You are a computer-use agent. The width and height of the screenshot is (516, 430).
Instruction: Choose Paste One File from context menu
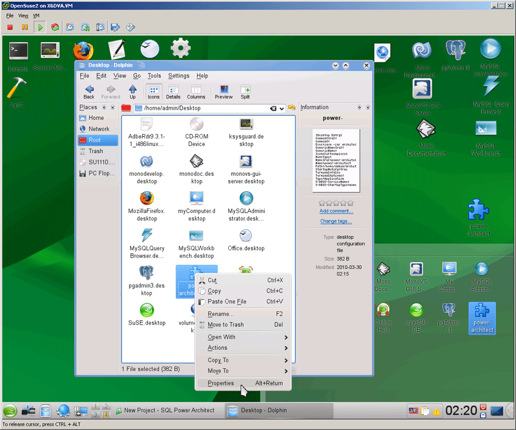pyautogui.click(x=243, y=302)
